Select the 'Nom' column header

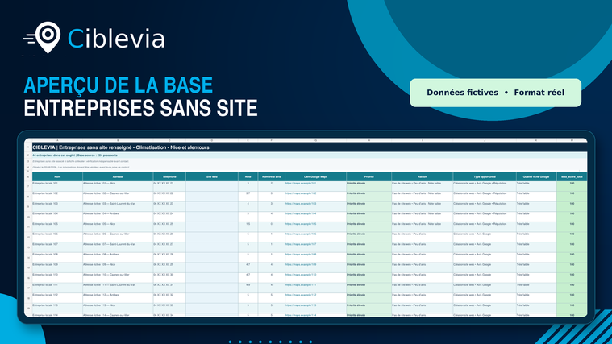coord(57,177)
